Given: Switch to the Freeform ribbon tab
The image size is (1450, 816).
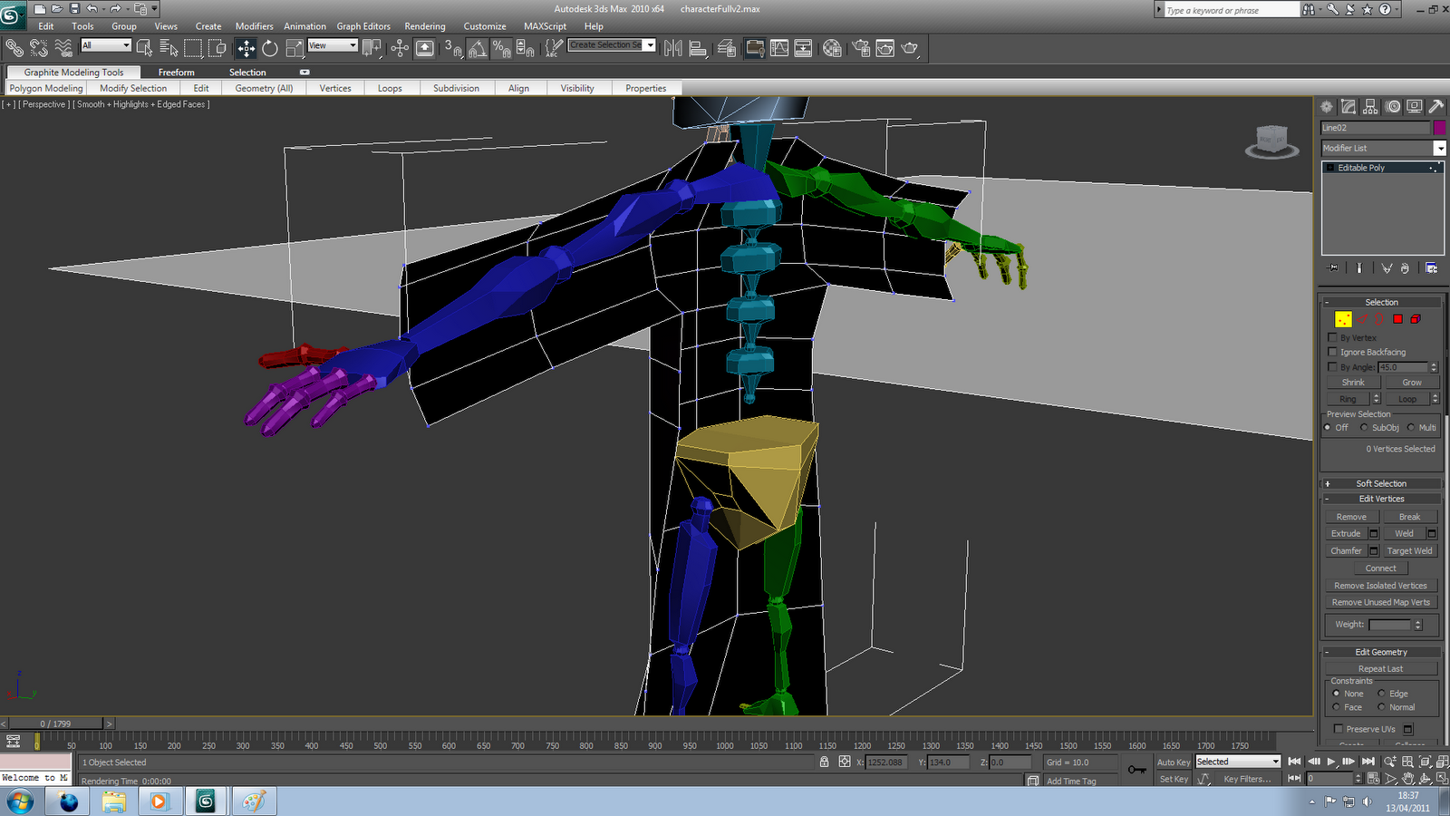Looking at the screenshot, I should pyautogui.click(x=177, y=72).
